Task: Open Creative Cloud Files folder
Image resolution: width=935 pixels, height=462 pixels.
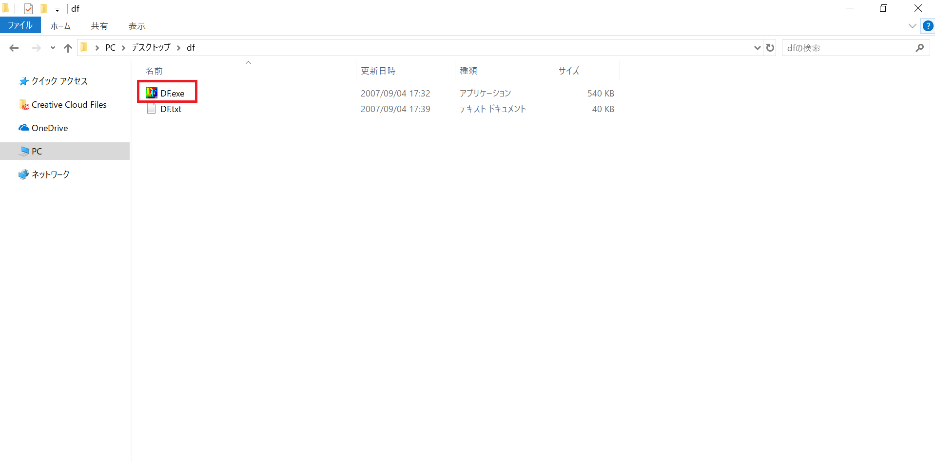Action: [68, 105]
